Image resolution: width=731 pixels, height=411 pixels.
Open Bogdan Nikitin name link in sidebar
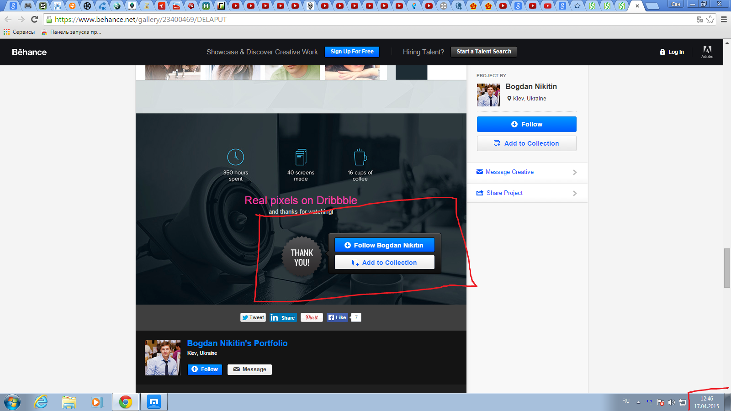point(531,86)
